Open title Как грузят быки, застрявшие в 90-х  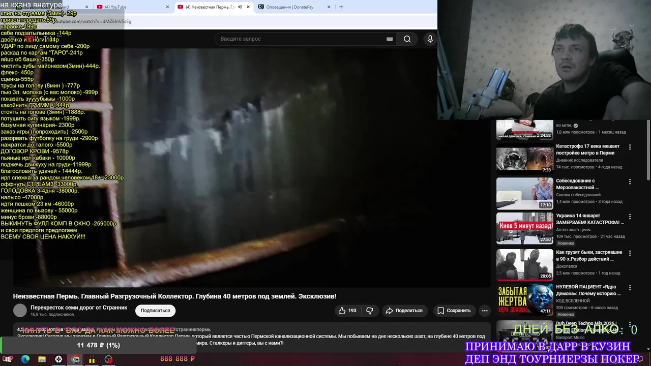pos(589,256)
